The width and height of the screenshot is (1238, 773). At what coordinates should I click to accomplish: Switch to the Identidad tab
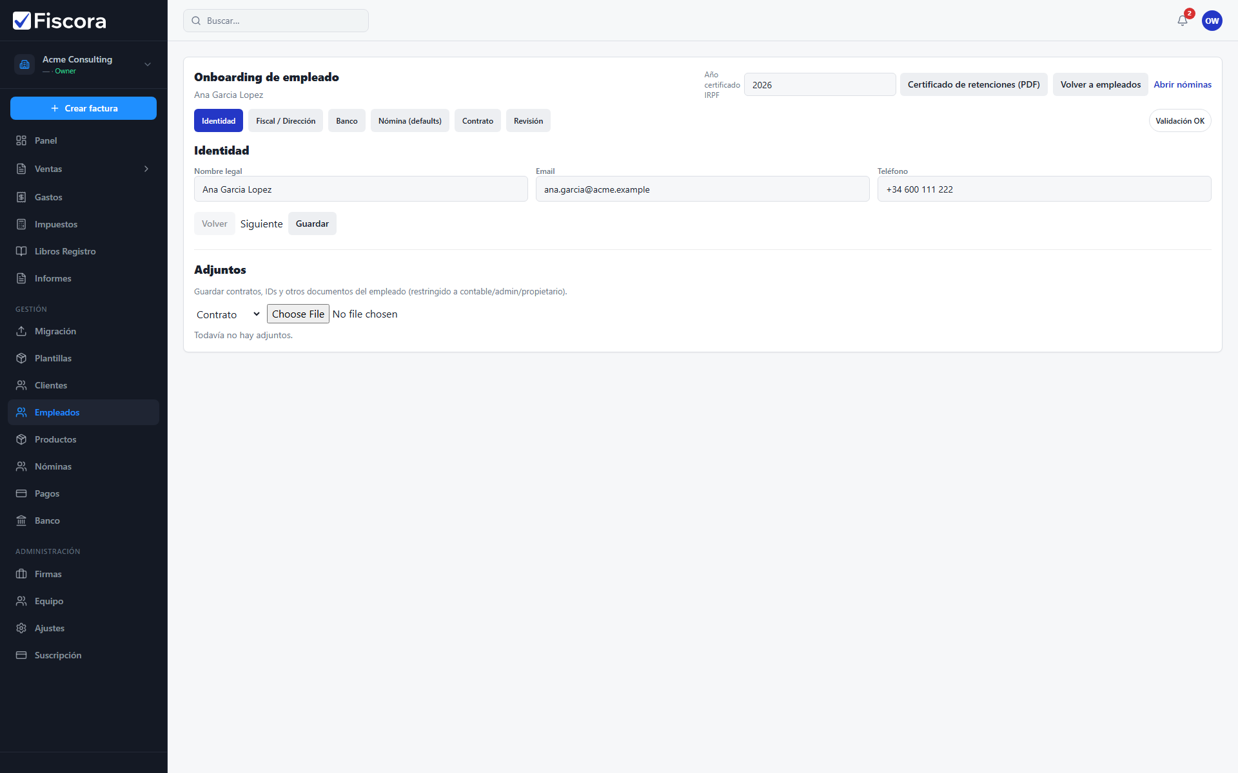[x=219, y=121]
